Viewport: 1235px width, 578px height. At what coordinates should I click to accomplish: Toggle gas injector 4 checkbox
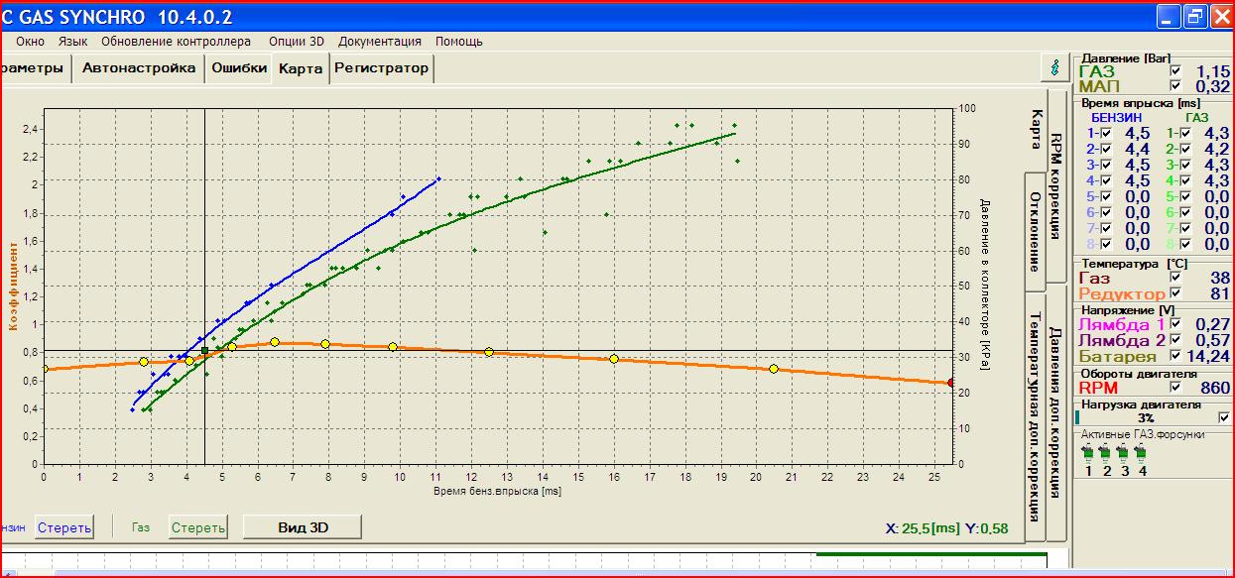(x=1184, y=180)
